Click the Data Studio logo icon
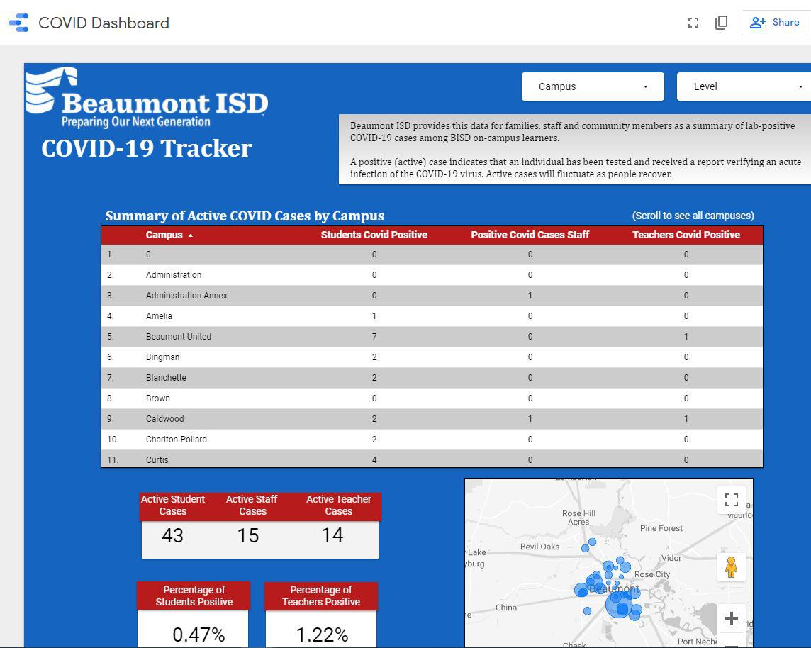The image size is (811, 648). tap(18, 23)
